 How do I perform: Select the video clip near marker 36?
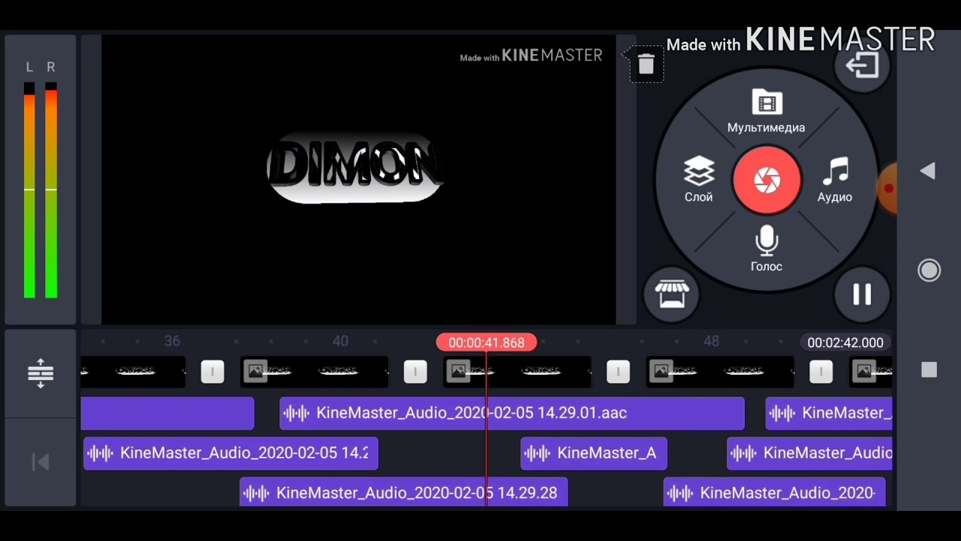pos(133,371)
